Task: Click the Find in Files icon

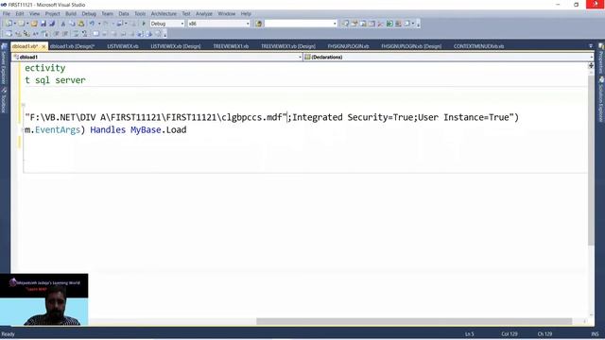Action: click(x=258, y=24)
